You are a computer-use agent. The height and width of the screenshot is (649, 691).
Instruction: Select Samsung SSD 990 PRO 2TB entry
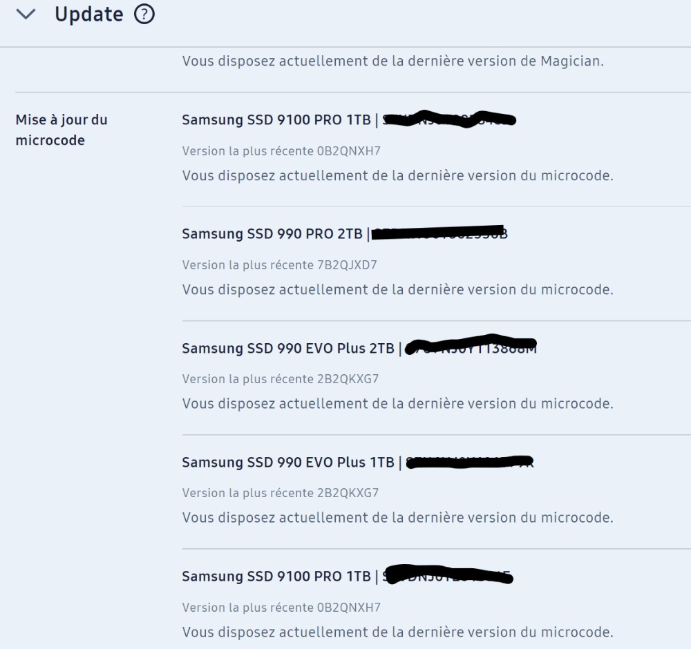tap(345, 234)
